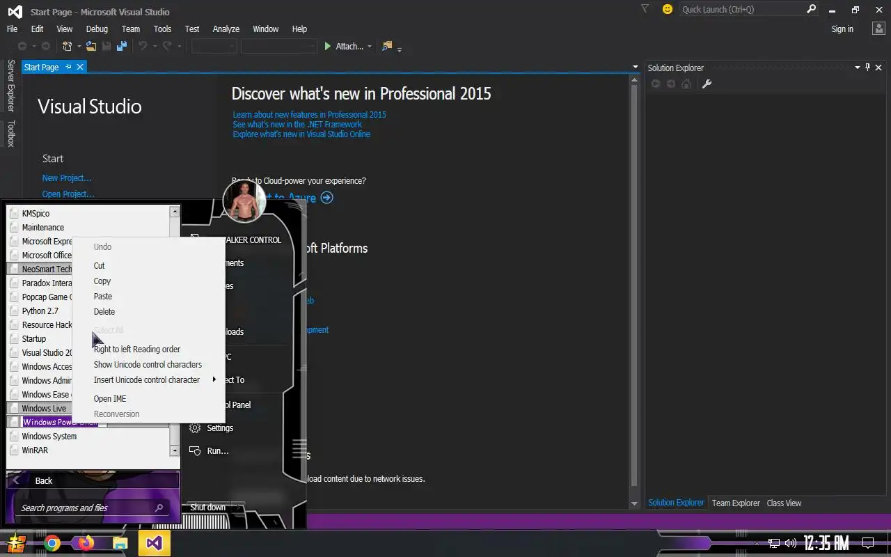The height and width of the screenshot is (557, 891).
Task: Open See what's new in .NET Framework
Action: [297, 125]
